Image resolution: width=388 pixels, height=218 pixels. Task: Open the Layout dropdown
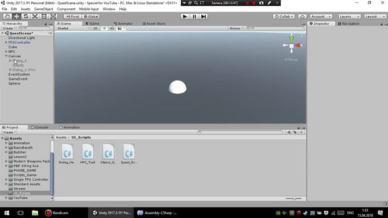(x=375, y=16)
